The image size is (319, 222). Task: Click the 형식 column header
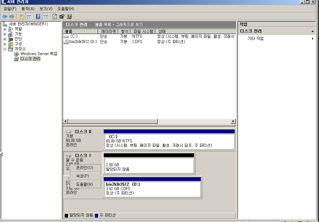coord(124,31)
